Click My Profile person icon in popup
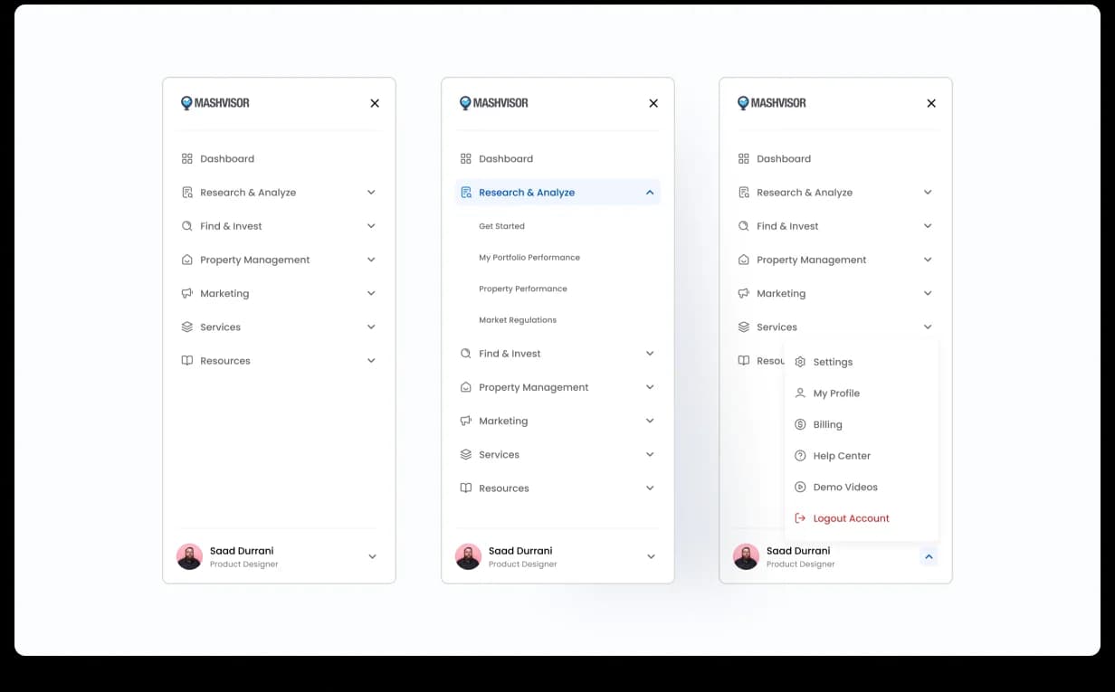 [x=800, y=393]
